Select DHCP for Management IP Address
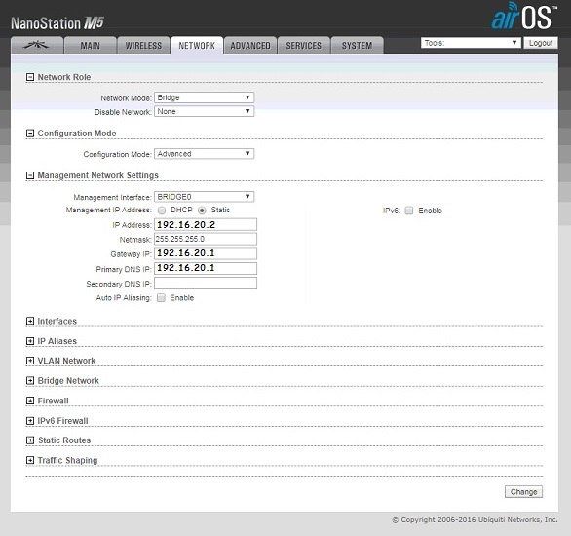Image resolution: width=571 pixels, height=536 pixels. 162,211
